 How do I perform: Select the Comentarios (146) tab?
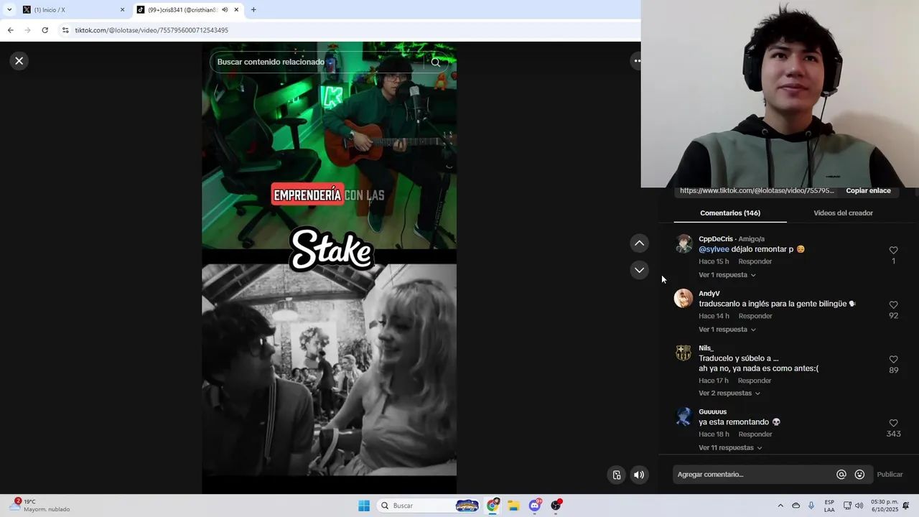[x=730, y=213]
